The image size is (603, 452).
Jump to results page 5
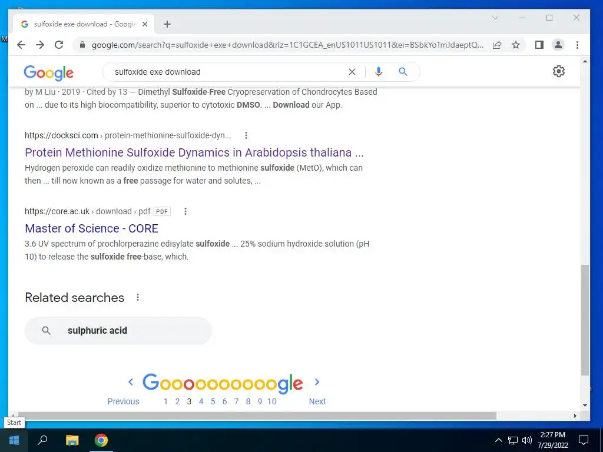coord(213,401)
